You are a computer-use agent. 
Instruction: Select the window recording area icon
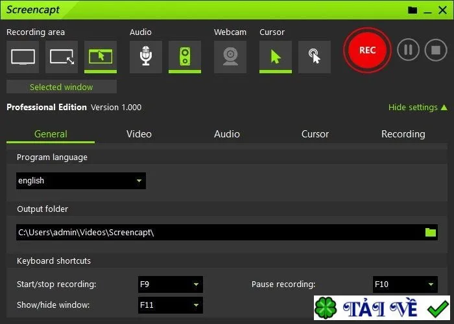(x=101, y=57)
